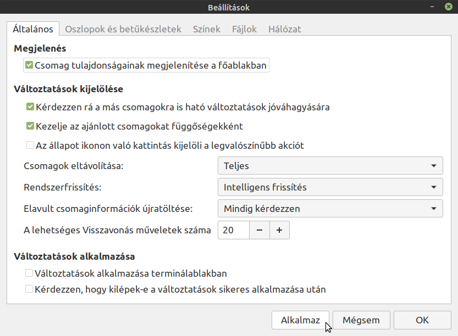Open Elavult csomaginformációk újratöltése dropdown
The width and height of the screenshot is (458, 336).
tap(330, 209)
